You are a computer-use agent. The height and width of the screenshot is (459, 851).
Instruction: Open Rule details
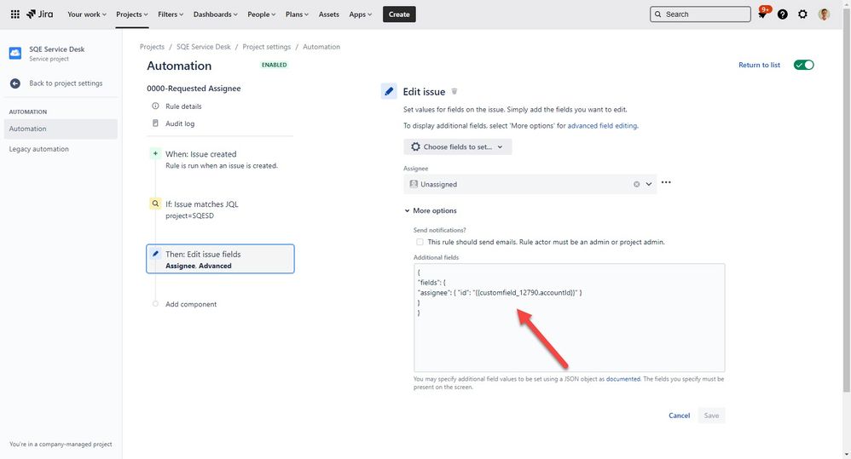point(183,106)
